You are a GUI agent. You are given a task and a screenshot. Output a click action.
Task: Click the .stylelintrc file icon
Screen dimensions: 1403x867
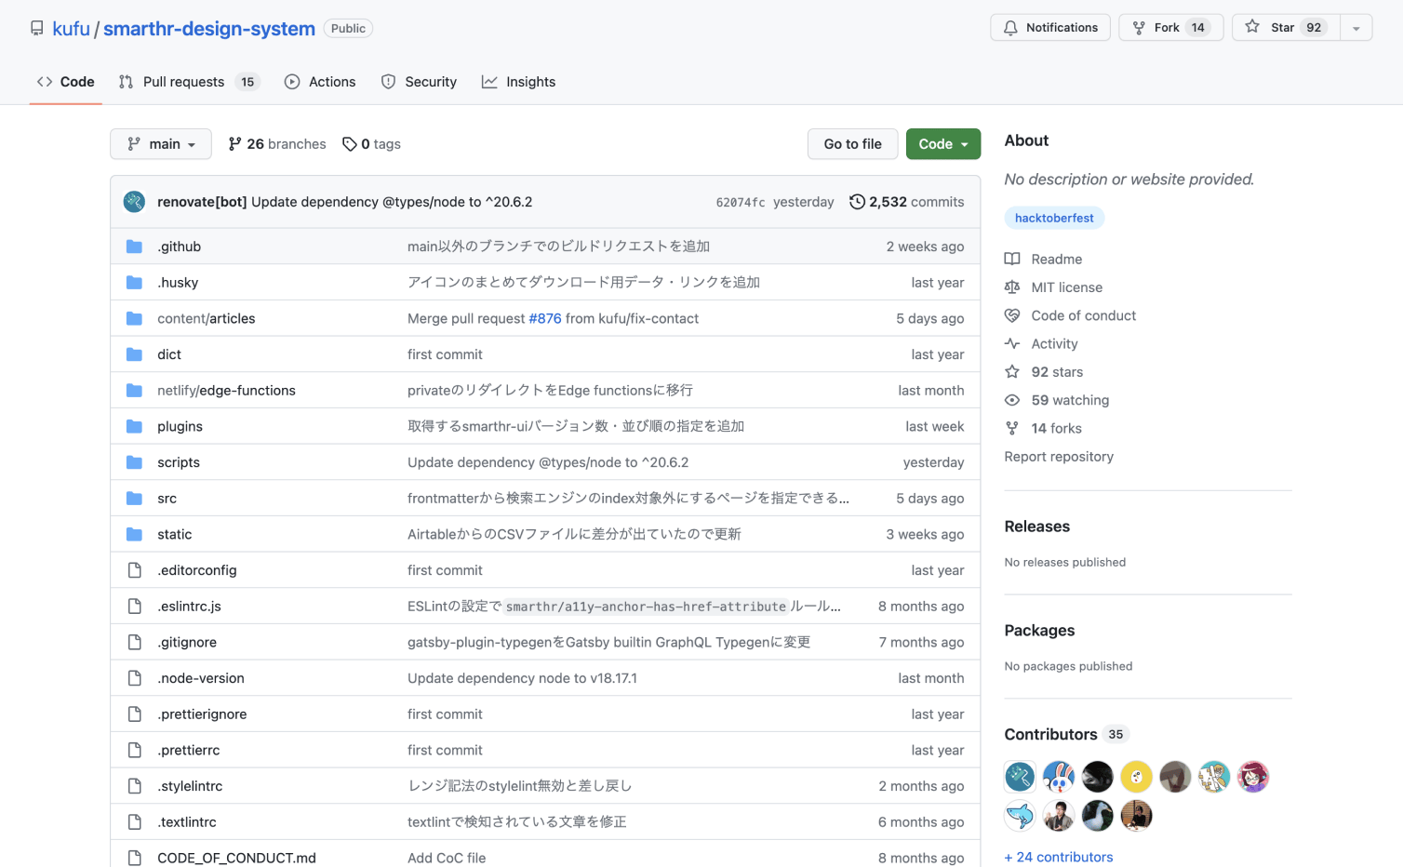pyautogui.click(x=134, y=786)
